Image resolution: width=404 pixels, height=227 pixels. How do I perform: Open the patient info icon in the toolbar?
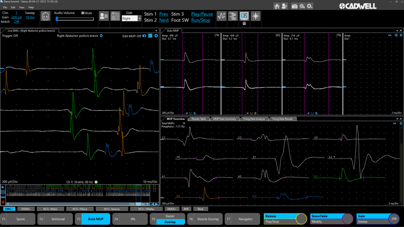pyautogui.click(x=104, y=16)
